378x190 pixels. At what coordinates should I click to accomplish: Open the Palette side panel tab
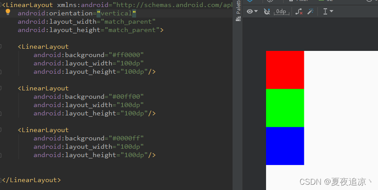pyautogui.click(x=238, y=11)
